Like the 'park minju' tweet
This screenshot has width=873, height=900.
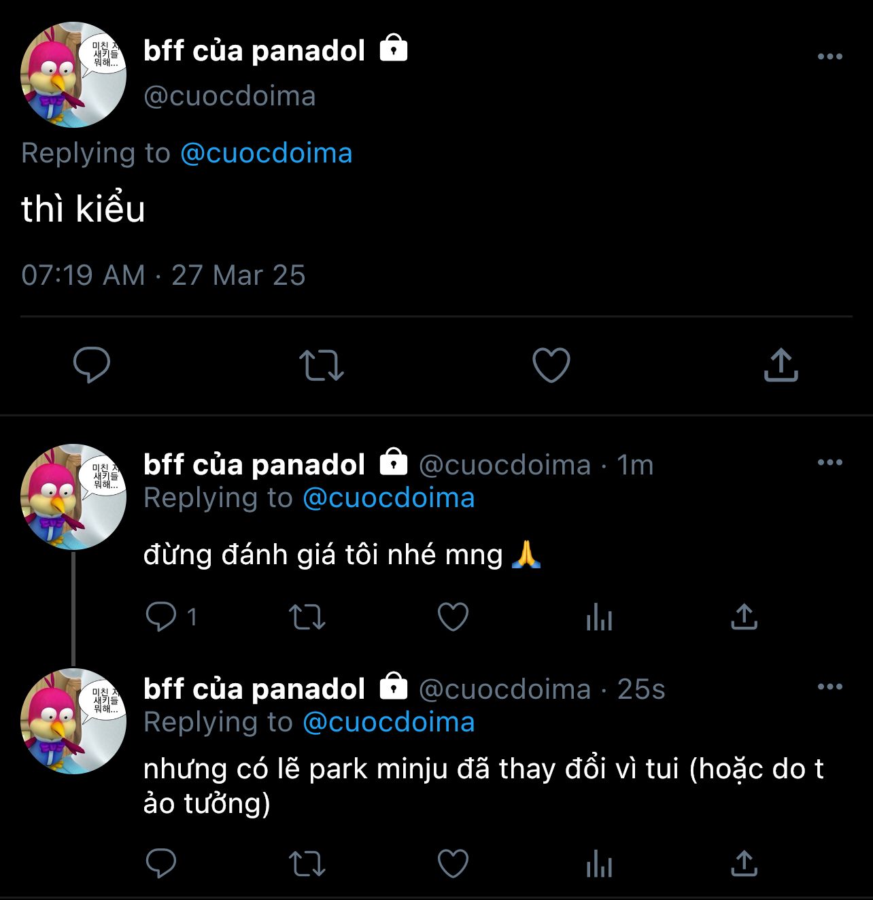coord(453,864)
